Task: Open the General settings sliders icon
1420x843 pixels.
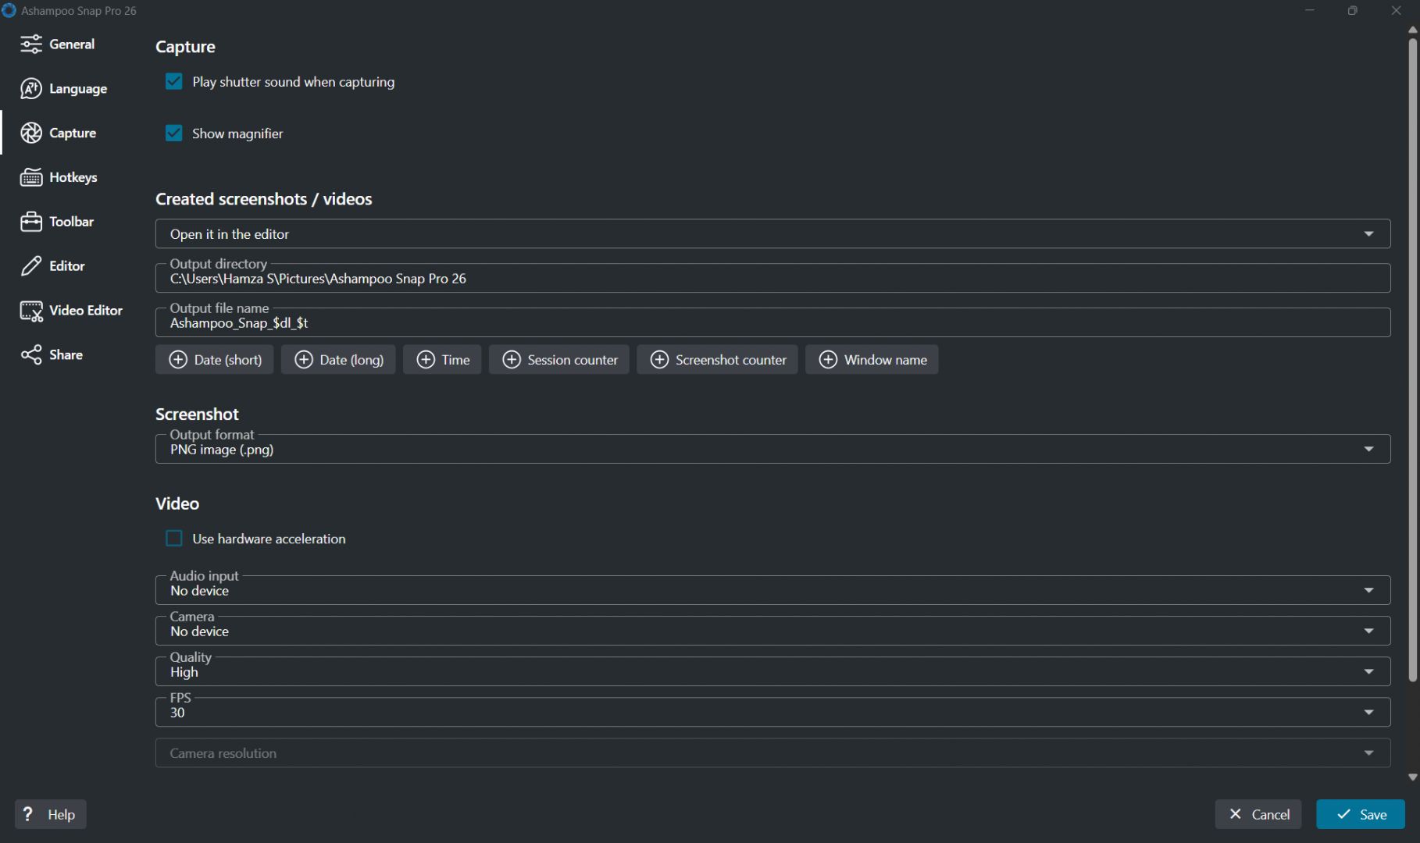Action: point(31,44)
